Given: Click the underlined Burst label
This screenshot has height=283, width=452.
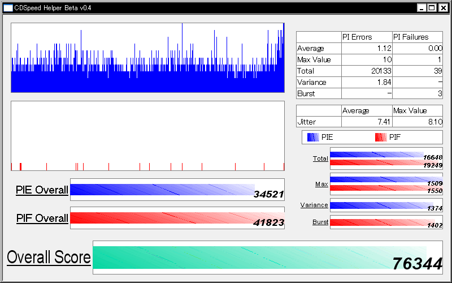Looking at the screenshot, I should pos(320,222).
